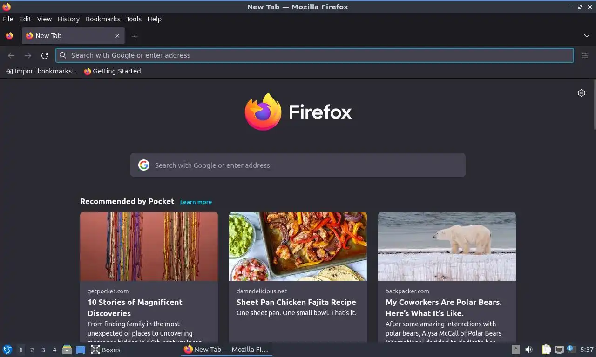This screenshot has width=596, height=357.
Task: Switch to workspace 2 in taskbar
Action: tap(32, 350)
